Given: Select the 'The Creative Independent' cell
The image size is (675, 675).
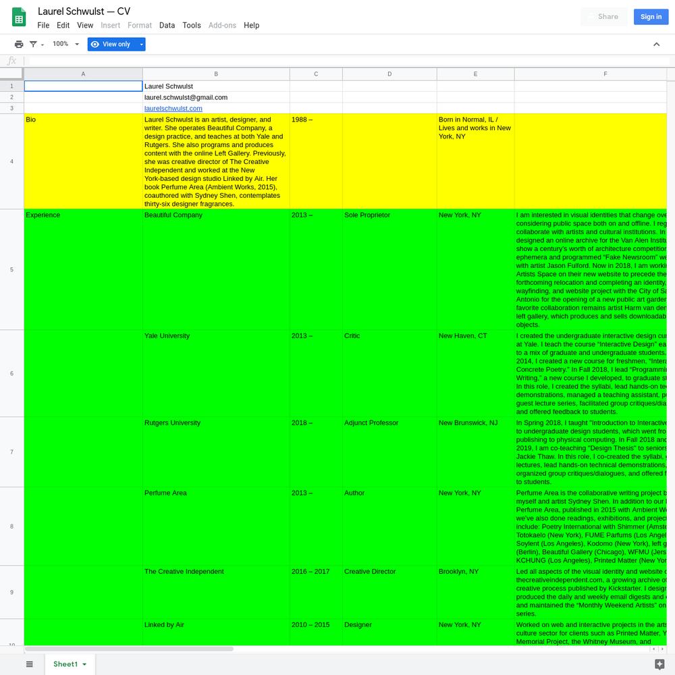Looking at the screenshot, I should [x=216, y=593].
